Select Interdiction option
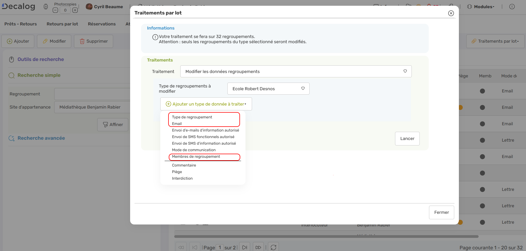The height and width of the screenshot is (251, 526). (182, 178)
